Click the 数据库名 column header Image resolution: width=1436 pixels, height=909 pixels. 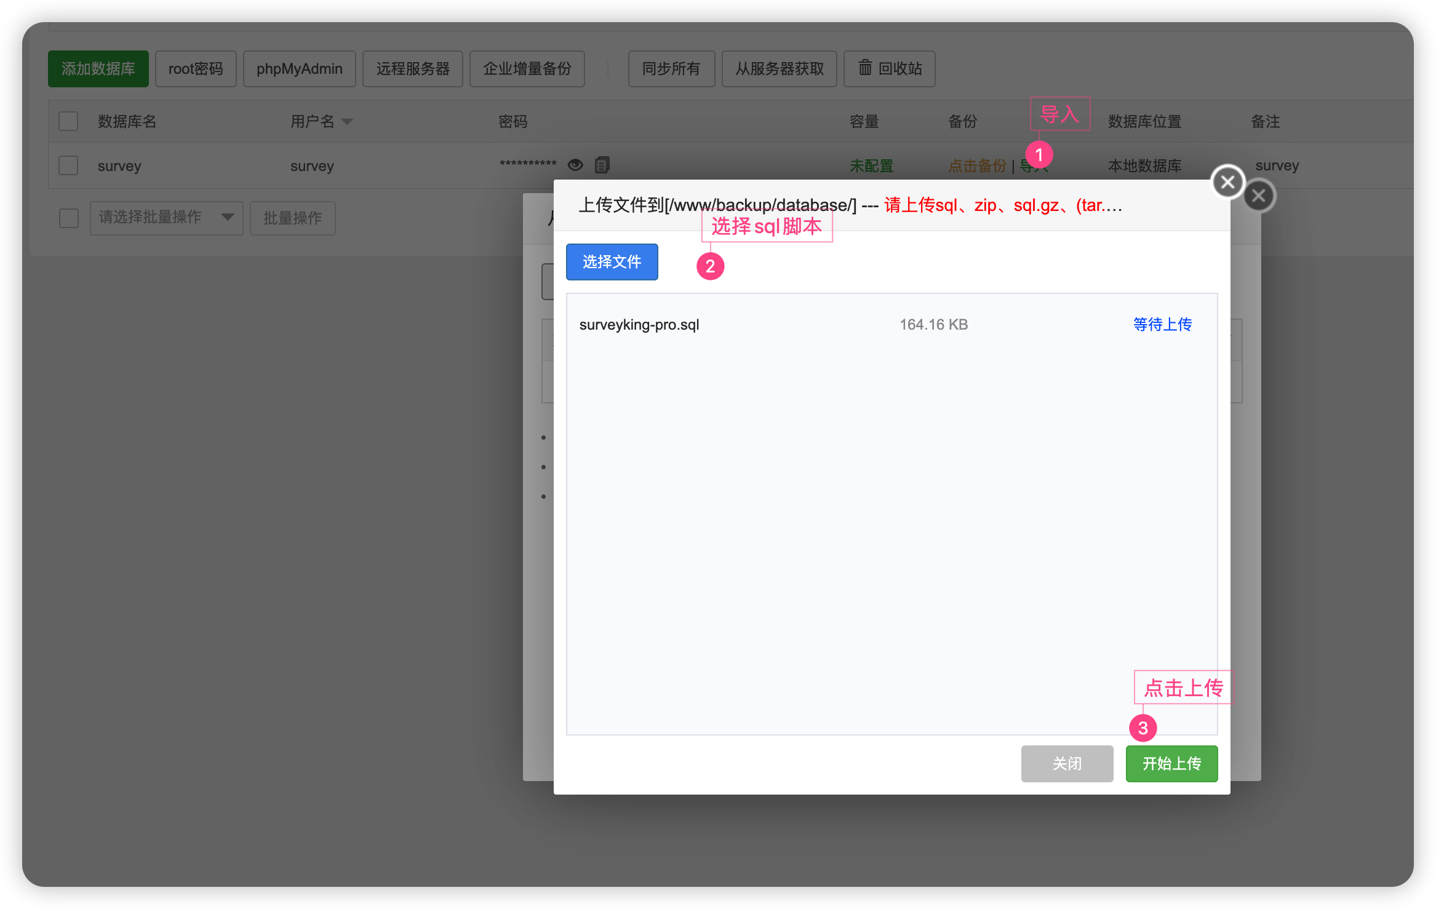pyautogui.click(x=127, y=122)
